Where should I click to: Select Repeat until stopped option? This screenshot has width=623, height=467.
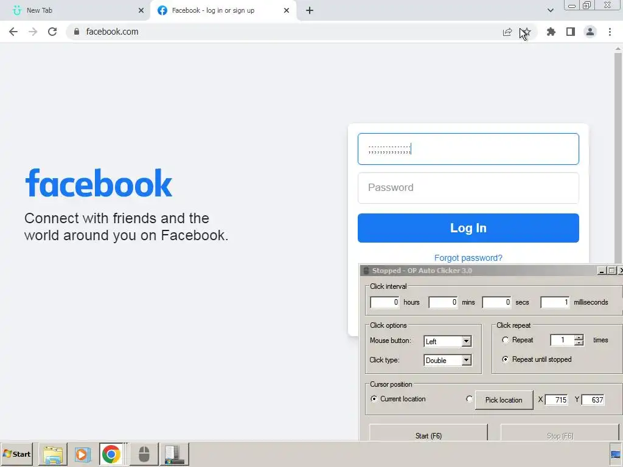[x=506, y=359]
